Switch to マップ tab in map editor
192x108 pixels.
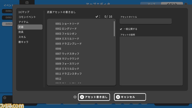click(x=151, y=3)
